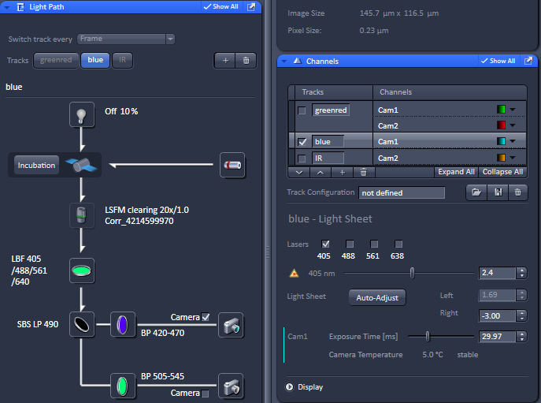
Task: Click the 405 nm laser power slider
Action: pyautogui.click(x=412, y=273)
